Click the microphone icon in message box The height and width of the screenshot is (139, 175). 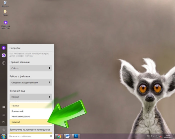click(x=51, y=136)
